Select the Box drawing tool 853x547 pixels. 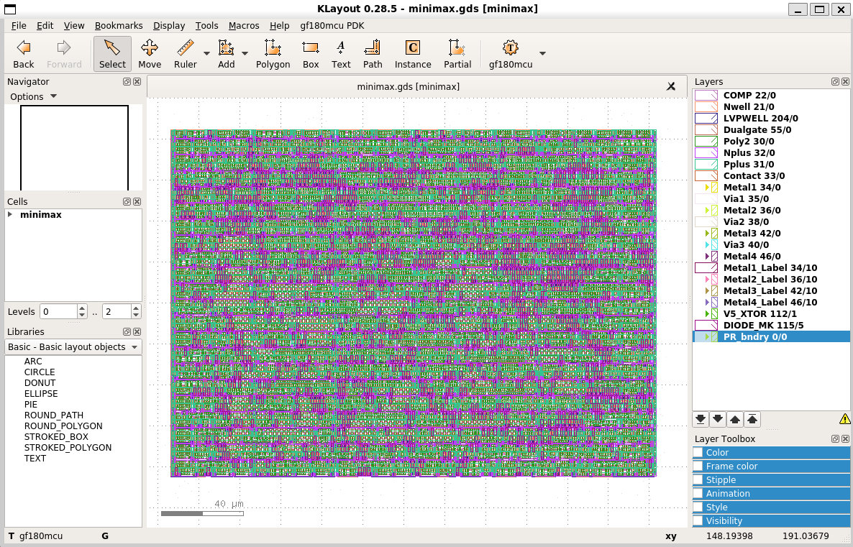[311, 54]
